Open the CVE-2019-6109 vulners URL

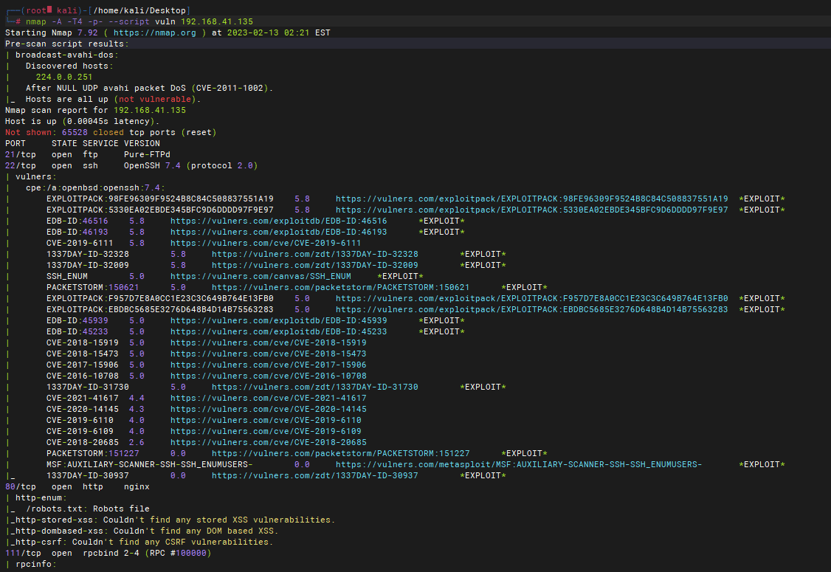tap(266, 432)
